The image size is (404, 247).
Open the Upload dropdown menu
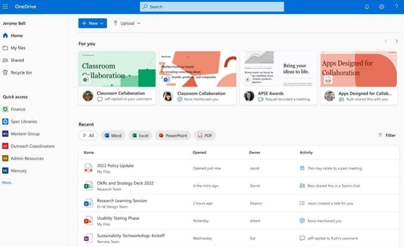tap(127, 23)
